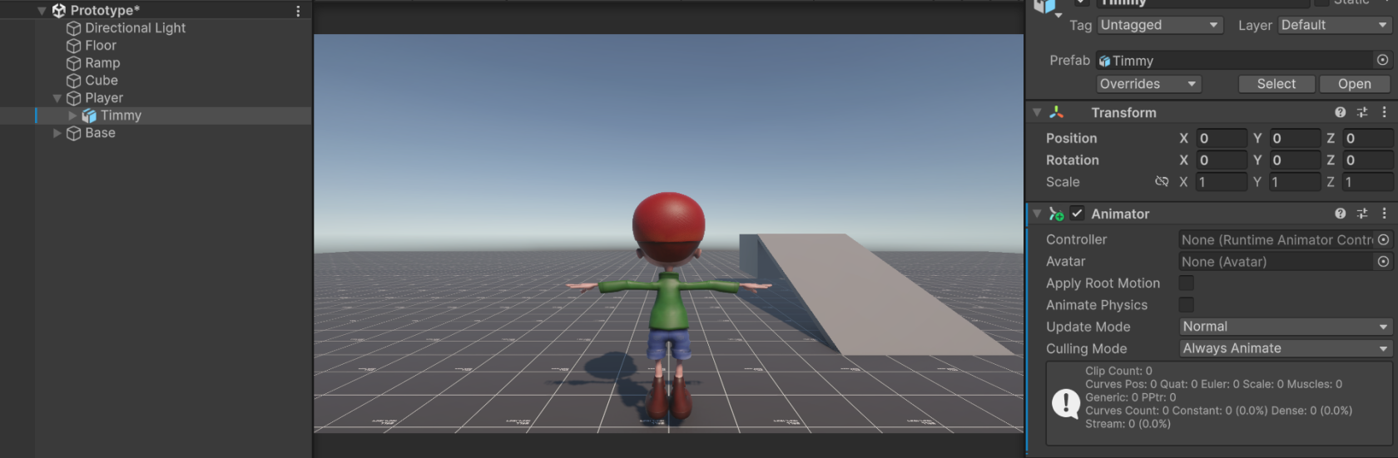Toggle the Scale constrained proportions link icon
Viewport: 1398px width, 458px height.
1162,181
